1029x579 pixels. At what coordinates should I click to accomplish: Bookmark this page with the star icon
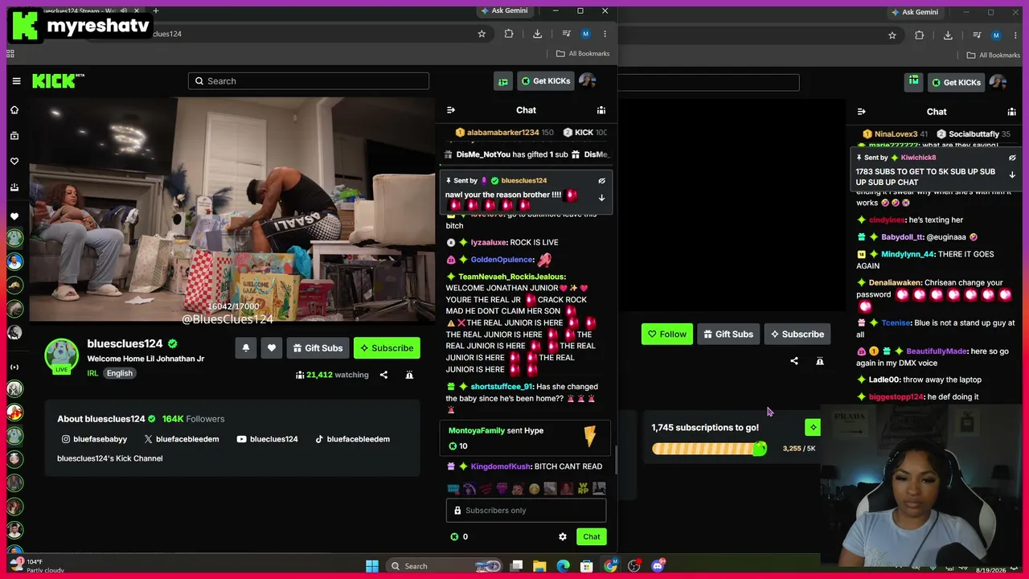click(482, 34)
